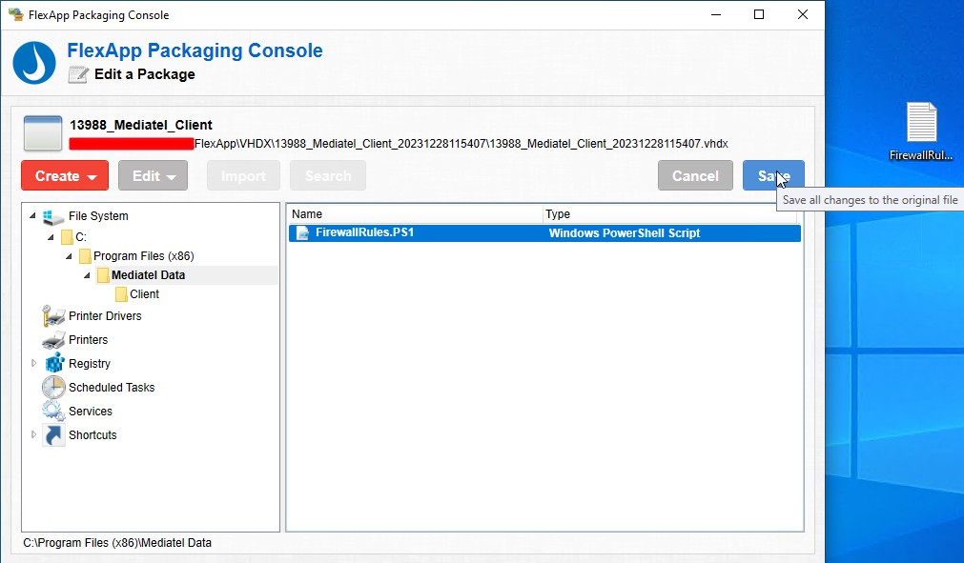Click the FlexApp title bar app icon
The image size is (964, 563).
pyautogui.click(x=16, y=14)
